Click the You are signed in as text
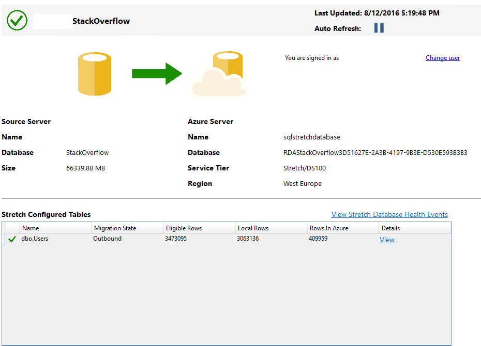The image size is (481, 346). tap(312, 57)
